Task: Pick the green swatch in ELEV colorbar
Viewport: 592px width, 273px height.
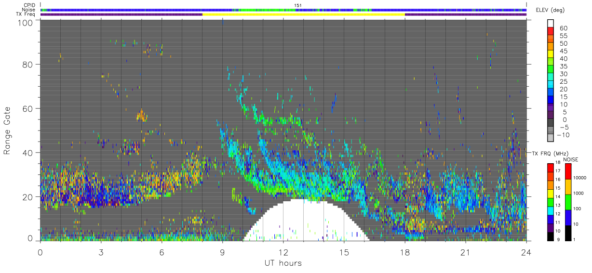Action: coord(551,69)
